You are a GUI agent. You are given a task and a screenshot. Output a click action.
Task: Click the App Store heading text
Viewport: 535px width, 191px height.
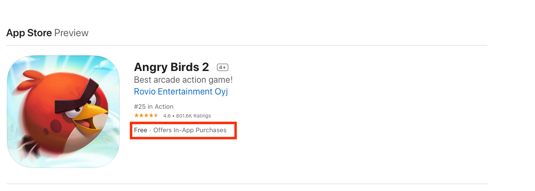(x=29, y=33)
